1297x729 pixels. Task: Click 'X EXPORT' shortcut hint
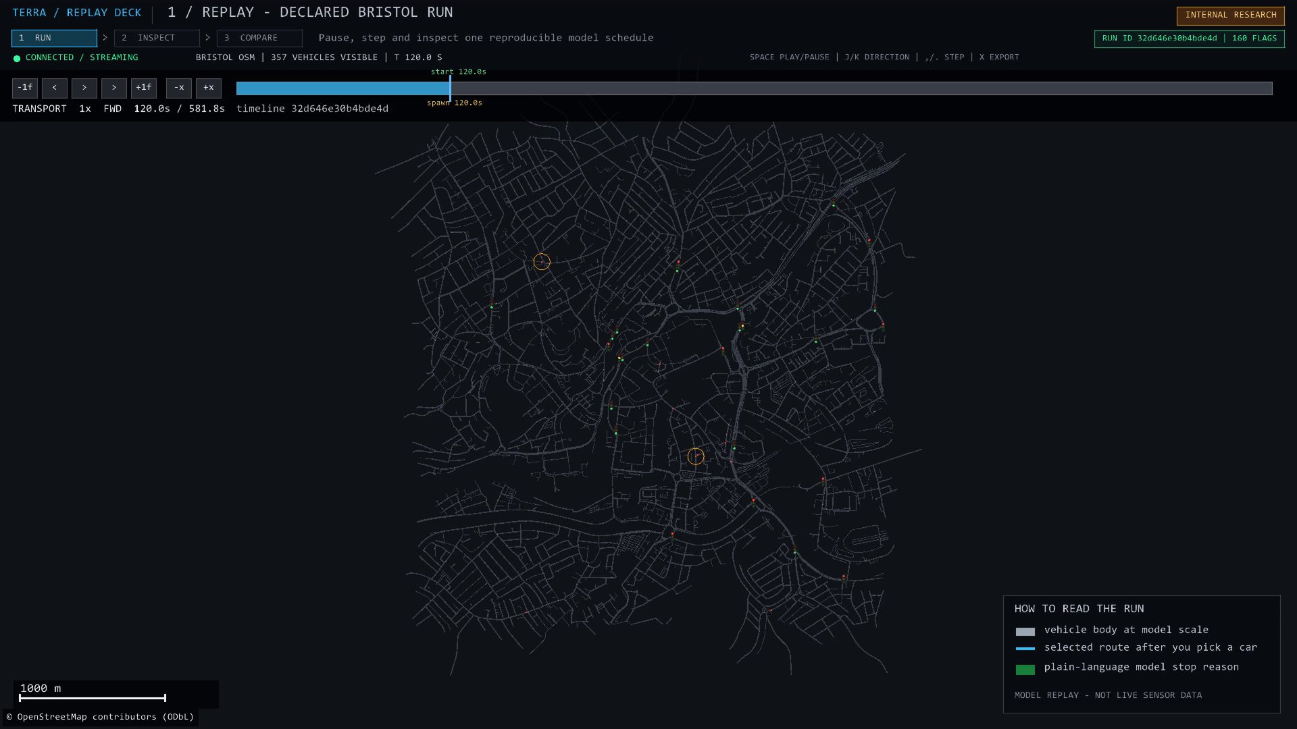point(999,57)
